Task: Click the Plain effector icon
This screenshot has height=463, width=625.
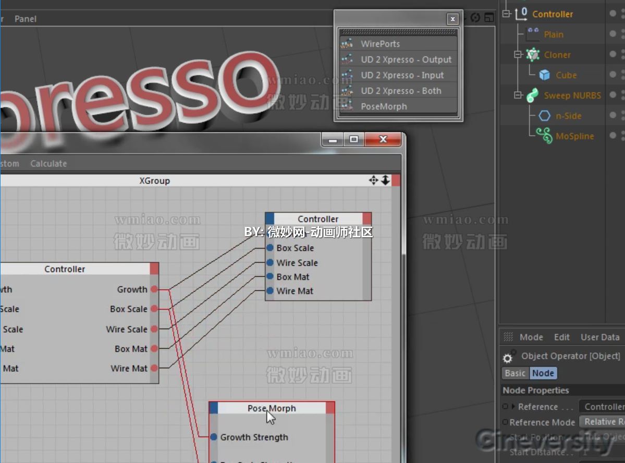Action: coord(532,34)
